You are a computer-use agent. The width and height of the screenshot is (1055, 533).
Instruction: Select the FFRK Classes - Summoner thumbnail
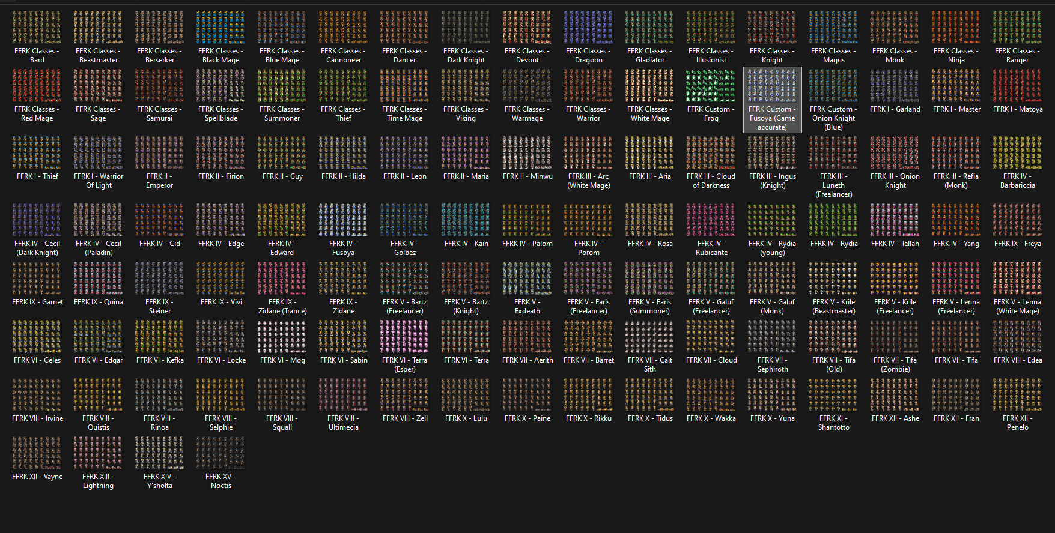[x=282, y=86]
